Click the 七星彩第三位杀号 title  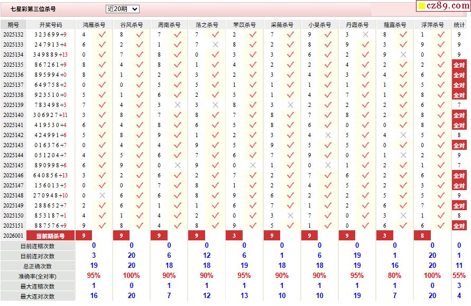[33, 9]
